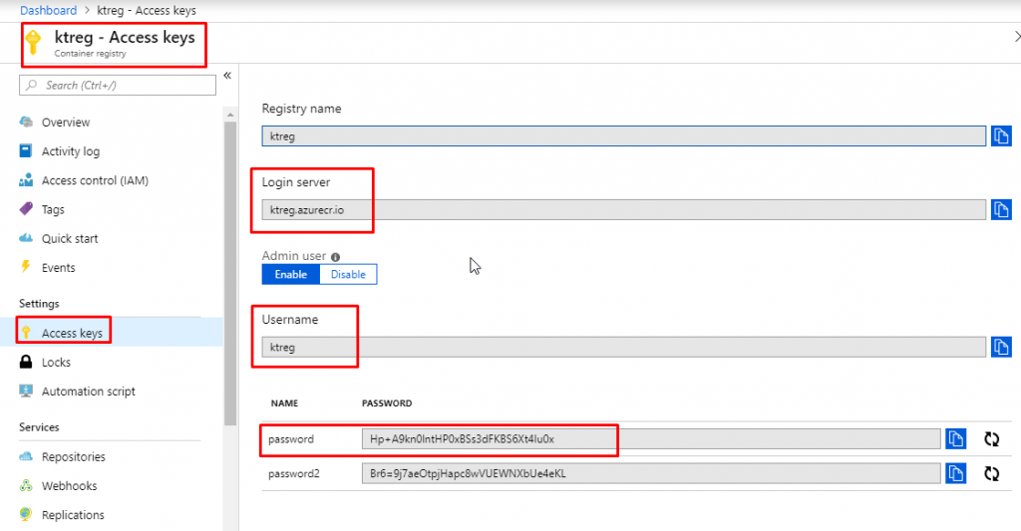Regenerate password2

point(992,474)
